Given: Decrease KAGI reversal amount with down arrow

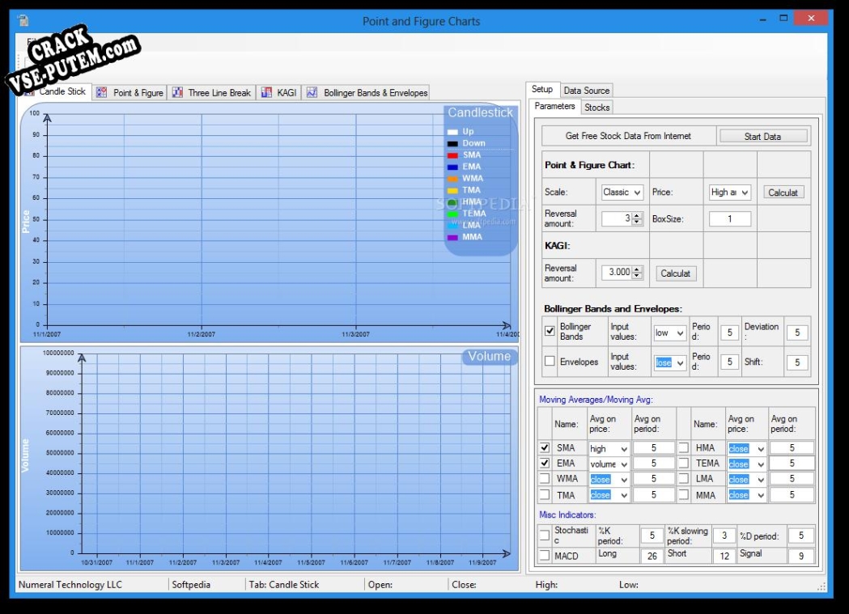Looking at the screenshot, I should [x=637, y=276].
